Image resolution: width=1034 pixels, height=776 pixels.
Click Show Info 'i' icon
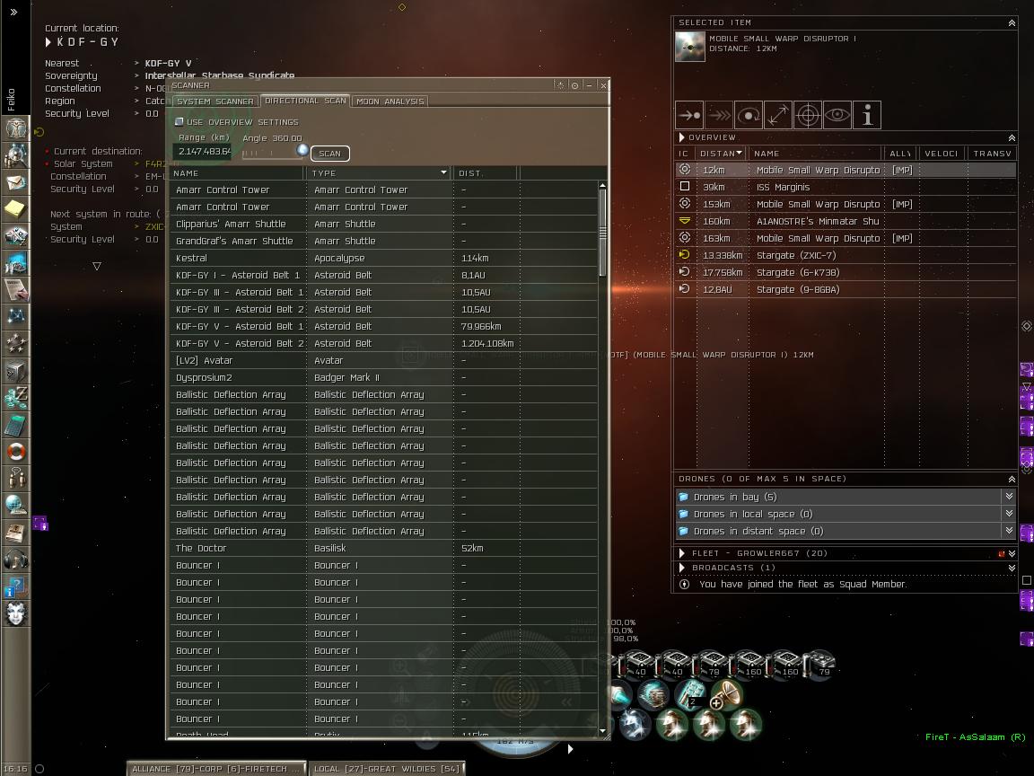(x=867, y=116)
